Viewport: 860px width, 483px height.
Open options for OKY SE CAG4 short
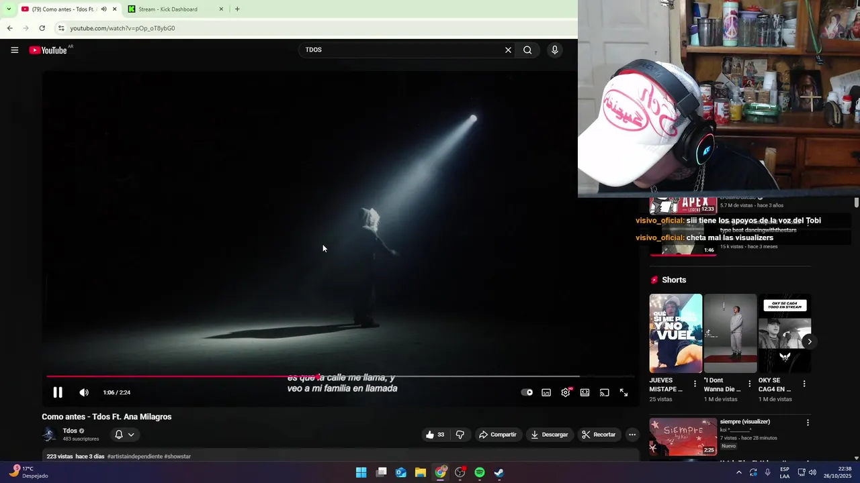coord(804,384)
